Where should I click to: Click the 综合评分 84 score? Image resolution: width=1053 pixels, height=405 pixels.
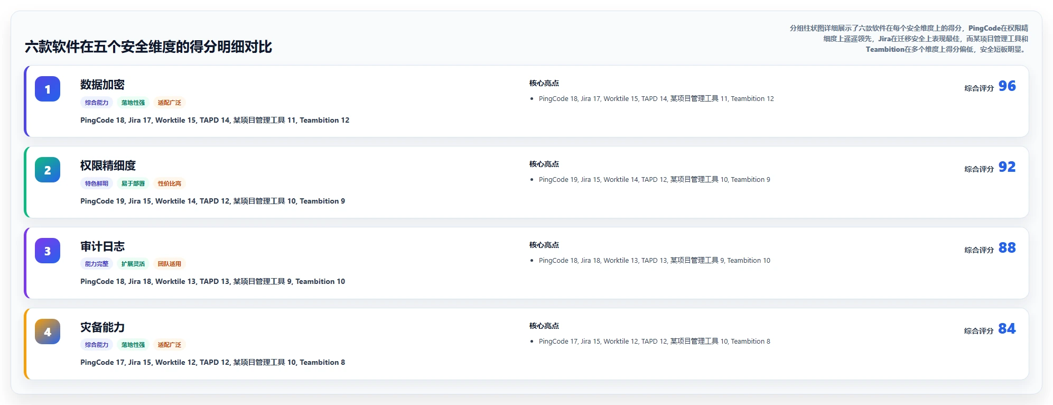990,329
